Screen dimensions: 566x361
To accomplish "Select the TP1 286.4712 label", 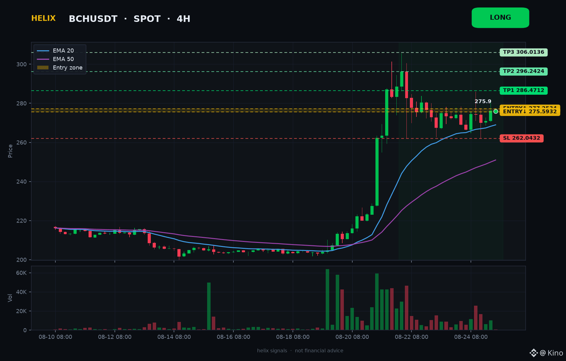I will click(x=523, y=90).
